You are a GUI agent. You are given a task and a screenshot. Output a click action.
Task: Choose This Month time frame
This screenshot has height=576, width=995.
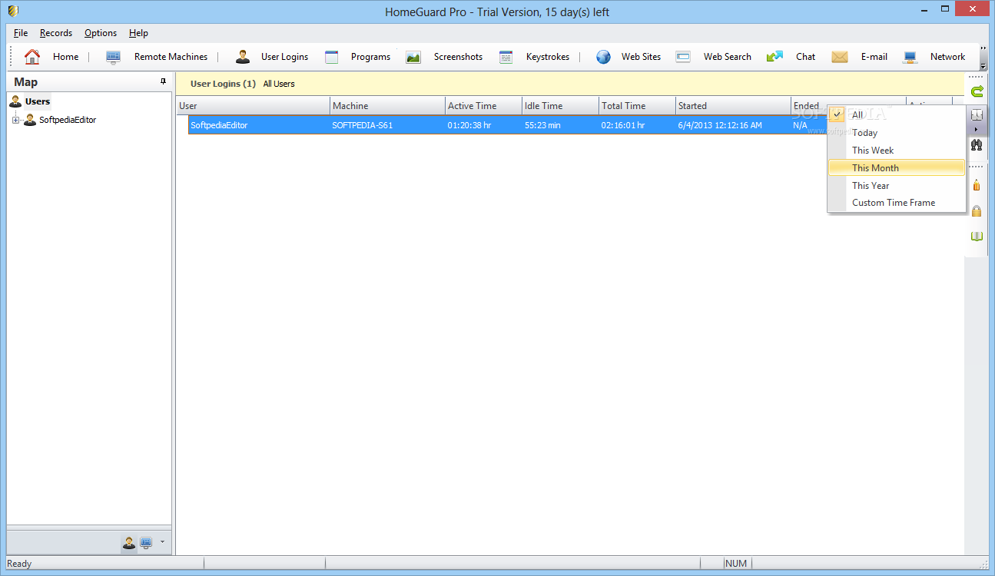(896, 167)
